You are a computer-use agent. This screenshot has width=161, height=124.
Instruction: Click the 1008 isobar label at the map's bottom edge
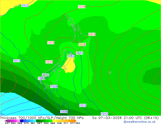pyautogui.click(x=64, y=112)
